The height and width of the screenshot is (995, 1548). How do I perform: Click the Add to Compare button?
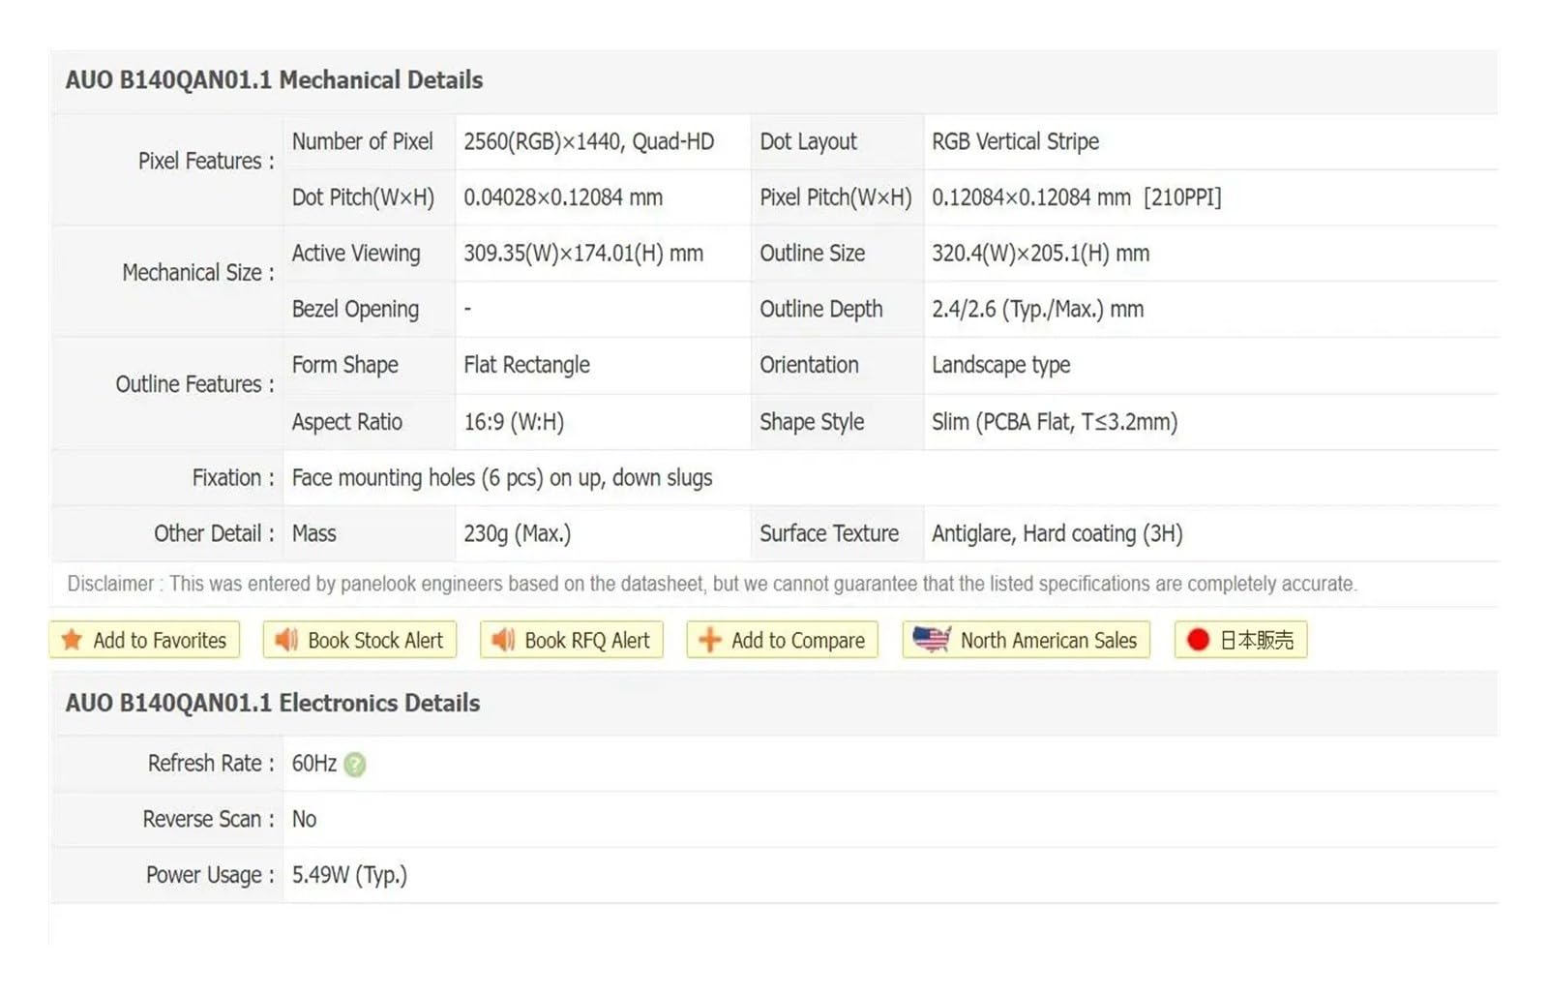click(783, 640)
